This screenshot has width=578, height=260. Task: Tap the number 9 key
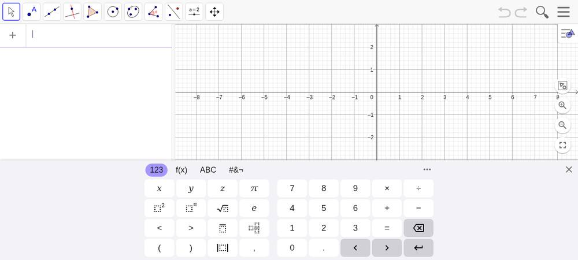click(x=355, y=188)
